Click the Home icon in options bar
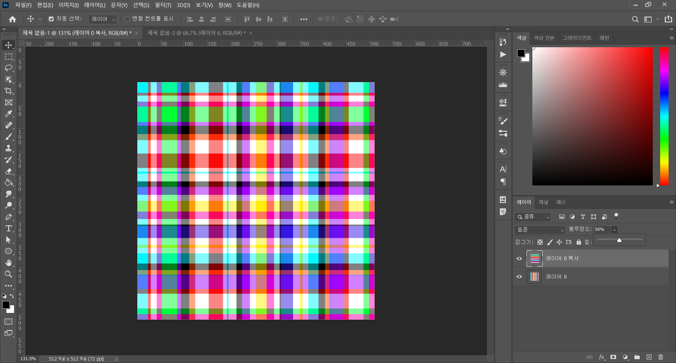 tap(13, 19)
